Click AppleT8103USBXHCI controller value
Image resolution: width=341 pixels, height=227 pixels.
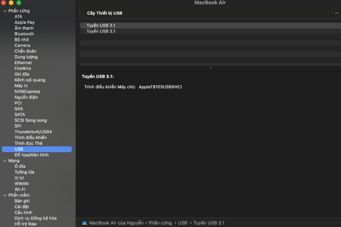160,87
